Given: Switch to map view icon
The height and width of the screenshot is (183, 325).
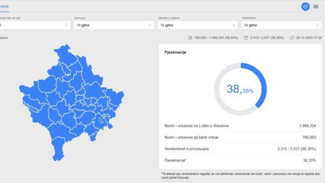Looking at the screenshot, I should (305, 7).
